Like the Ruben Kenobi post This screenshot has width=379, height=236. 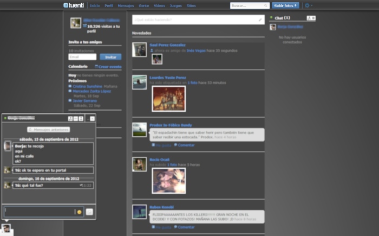tap(161, 227)
